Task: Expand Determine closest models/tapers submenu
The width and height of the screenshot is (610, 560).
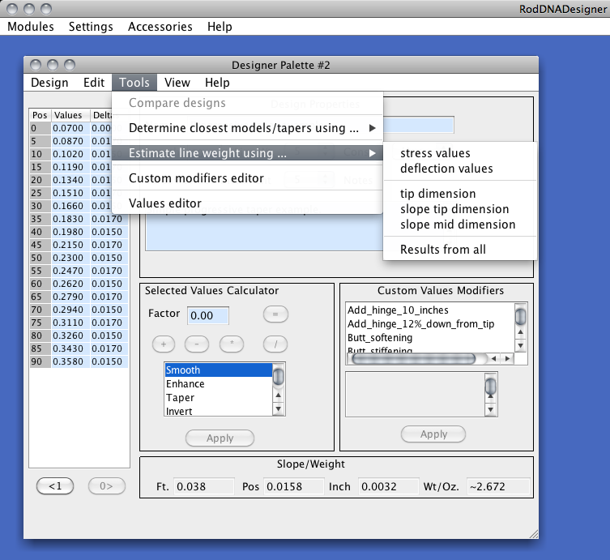Action: pyautogui.click(x=247, y=128)
